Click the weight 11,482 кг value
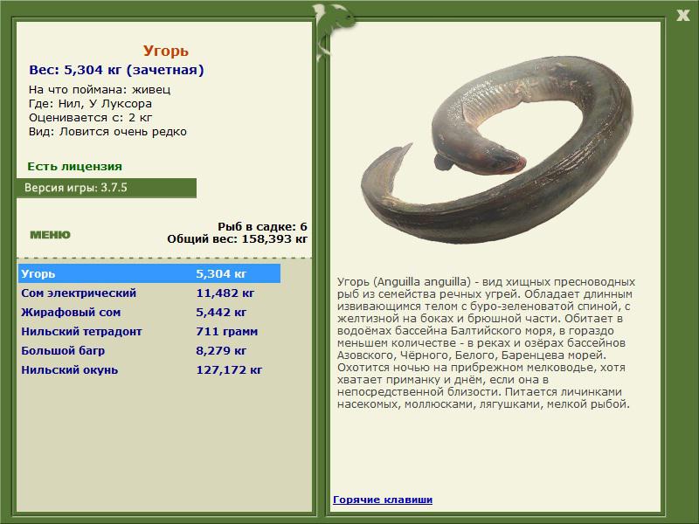The width and height of the screenshot is (699, 524). click(x=225, y=293)
